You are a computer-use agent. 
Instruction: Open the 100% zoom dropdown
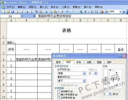(x=121, y=12)
